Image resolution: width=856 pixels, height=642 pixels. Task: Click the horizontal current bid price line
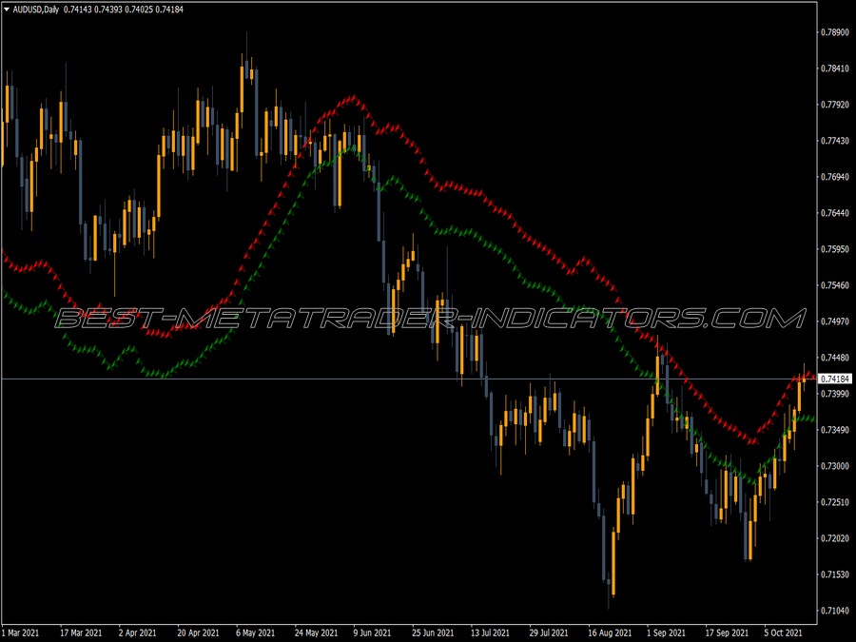coord(409,379)
